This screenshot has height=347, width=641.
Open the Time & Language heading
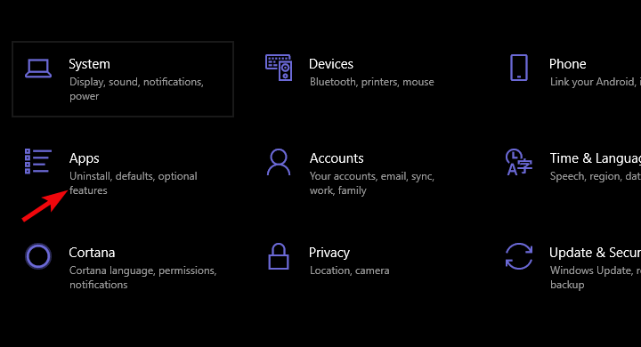click(596, 158)
